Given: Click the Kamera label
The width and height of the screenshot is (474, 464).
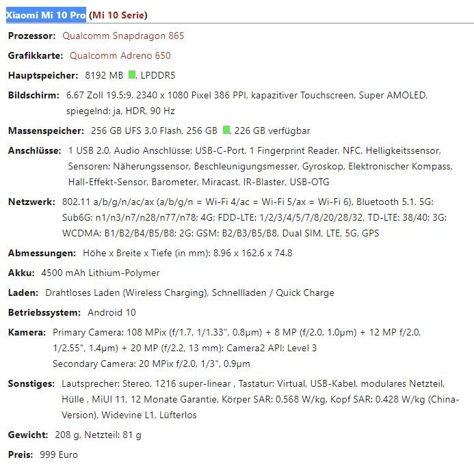Looking at the screenshot, I should click(27, 332).
